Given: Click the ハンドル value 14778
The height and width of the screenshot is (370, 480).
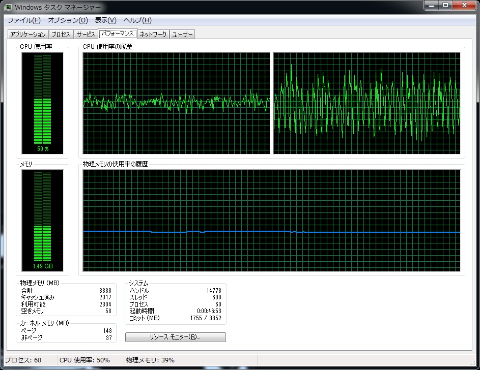Looking at the screenshot, I should [x=214, y=291].
